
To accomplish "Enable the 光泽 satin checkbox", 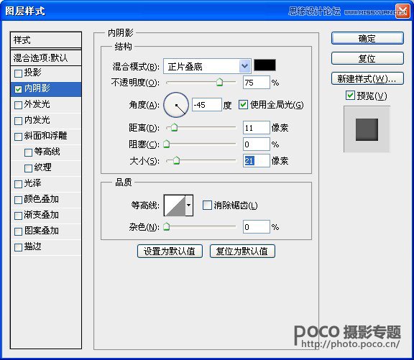I will (x=18, y=184).
